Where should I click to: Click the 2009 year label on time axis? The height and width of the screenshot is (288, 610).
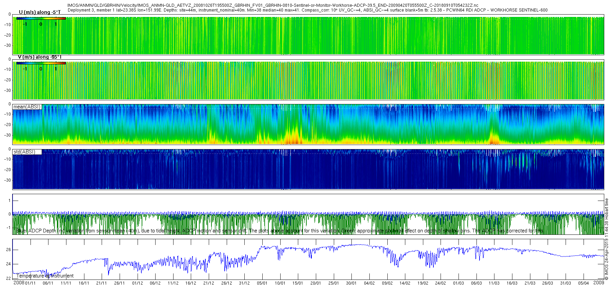[599, 283]
